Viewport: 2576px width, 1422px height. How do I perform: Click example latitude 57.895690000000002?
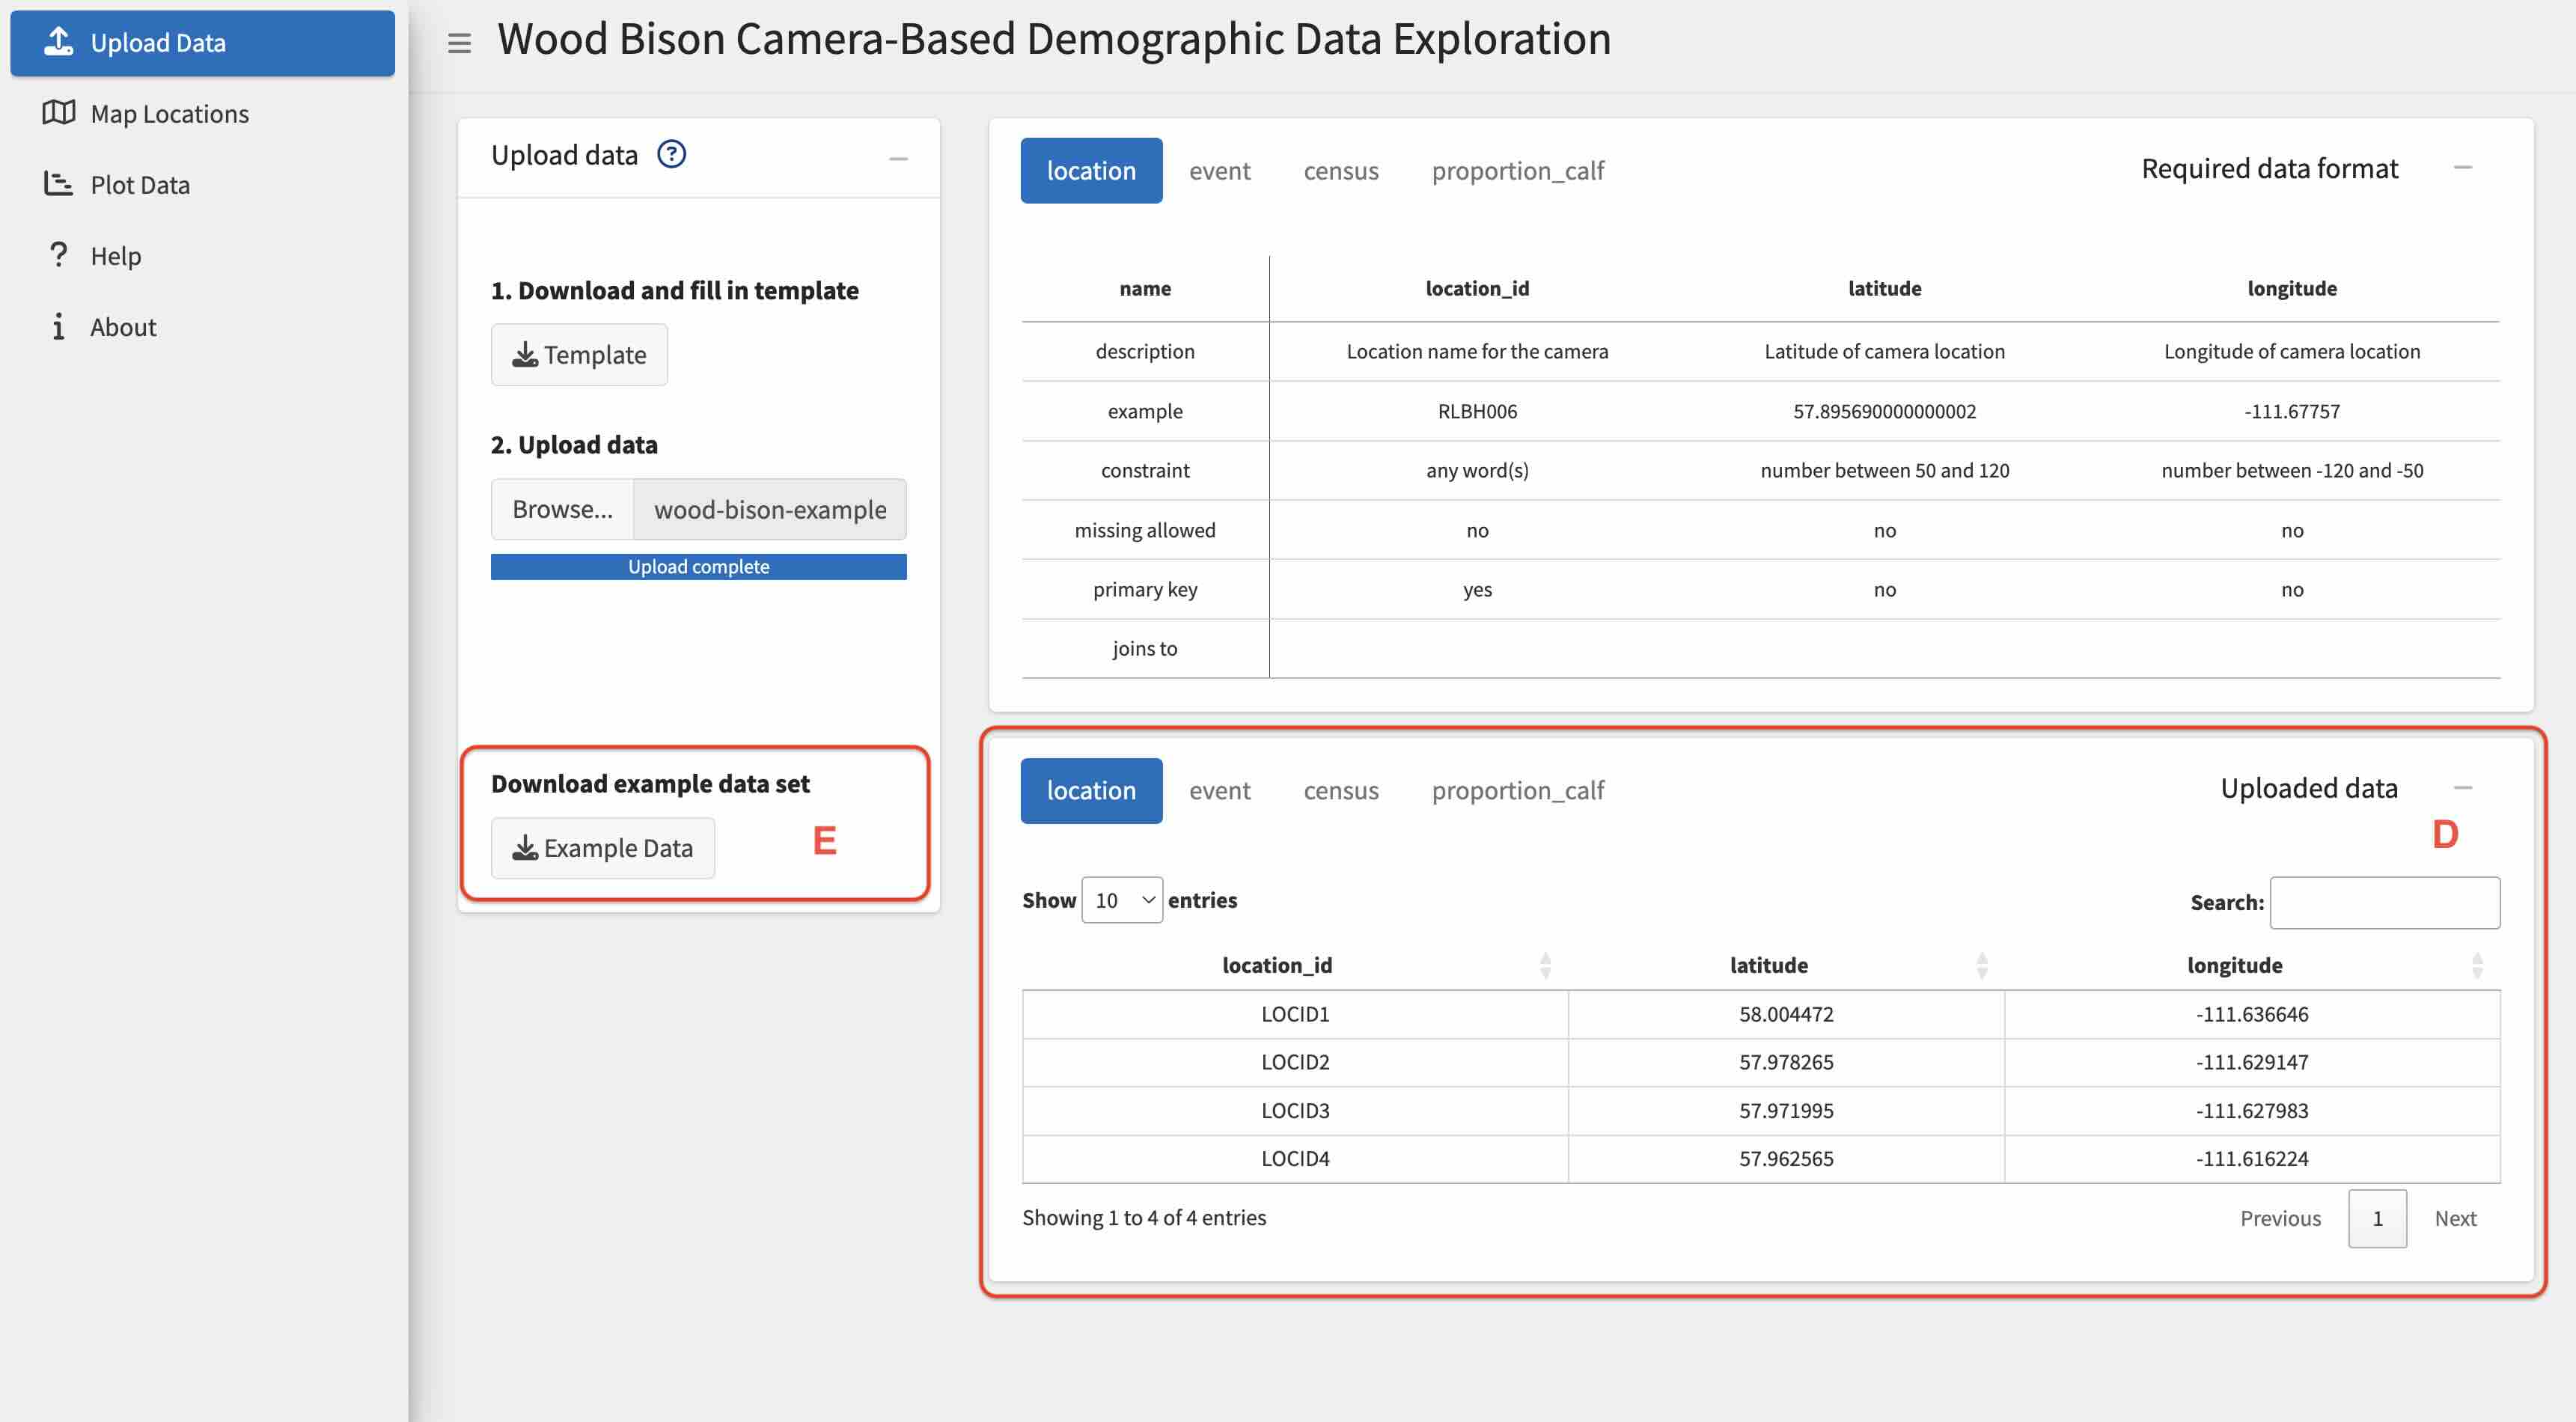tap(1884, 411)
